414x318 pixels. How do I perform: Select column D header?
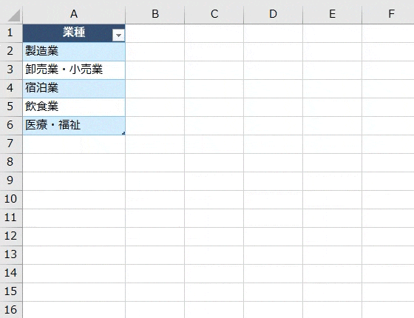(274, 14)
